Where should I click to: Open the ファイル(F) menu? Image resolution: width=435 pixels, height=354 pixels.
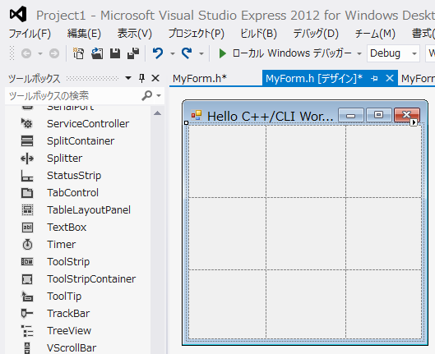(30, 34)
